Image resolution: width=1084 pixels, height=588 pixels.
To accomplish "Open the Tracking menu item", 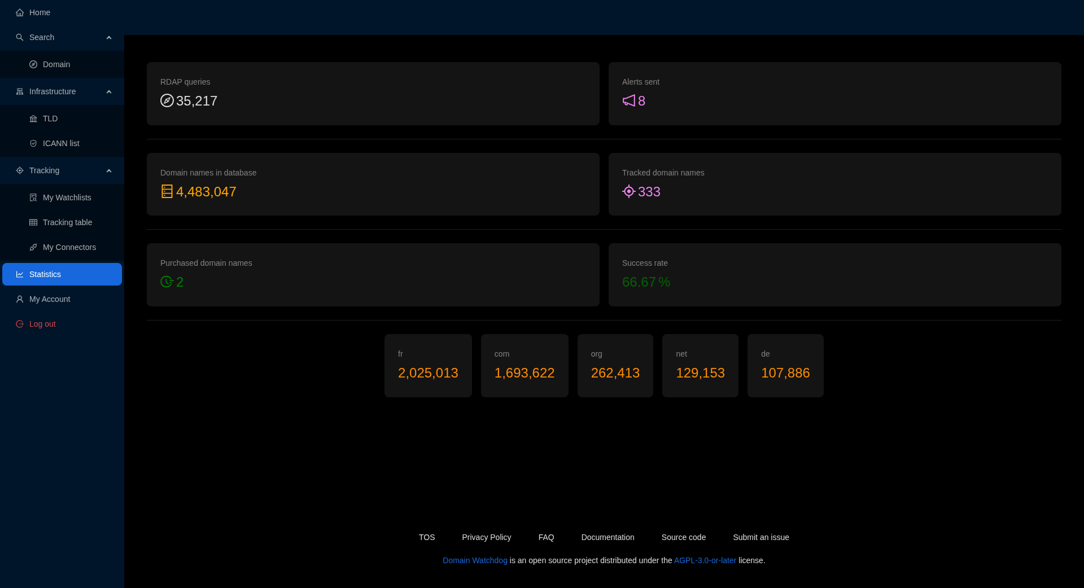I will 43,170.
